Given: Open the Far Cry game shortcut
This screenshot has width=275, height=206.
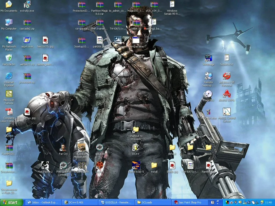Looking at the screenshot, I should [x=63, y=148].
